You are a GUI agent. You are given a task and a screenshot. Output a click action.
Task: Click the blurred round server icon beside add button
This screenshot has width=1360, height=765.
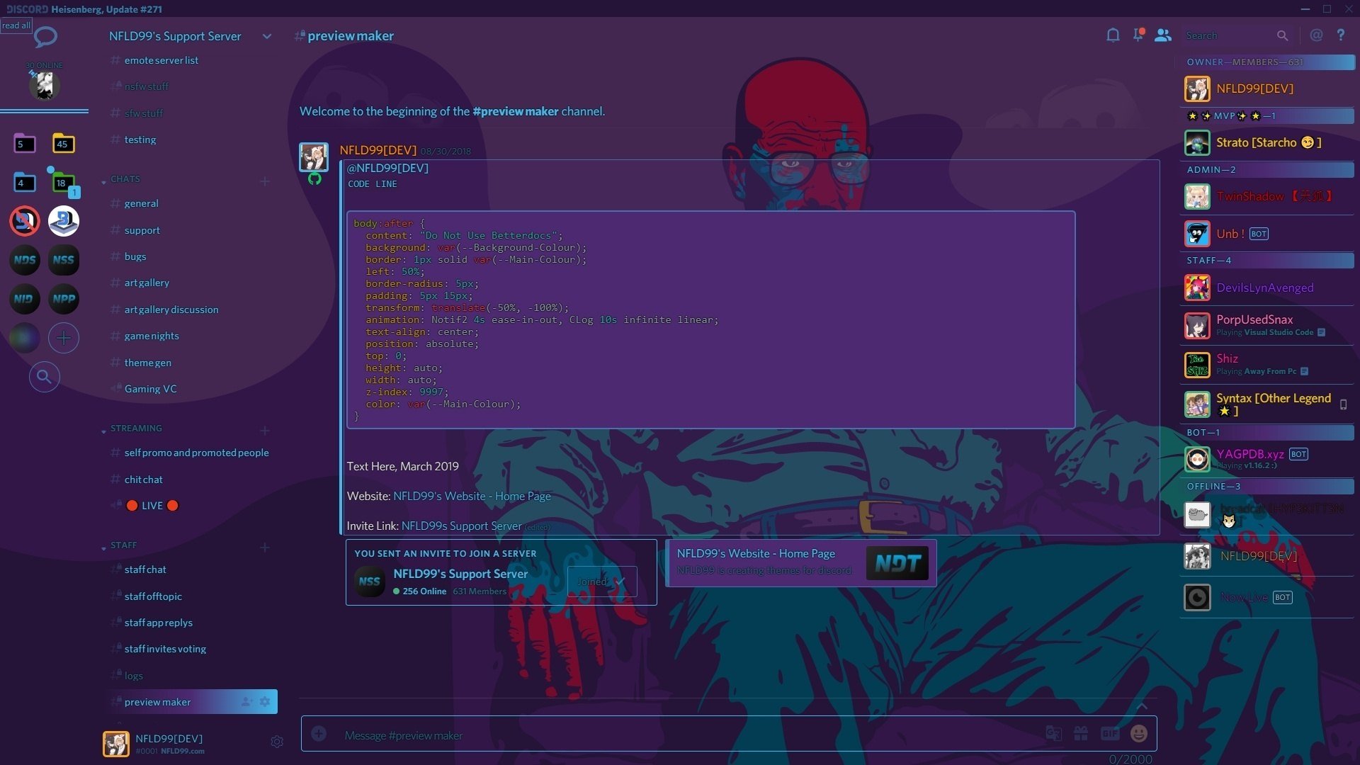(x=24, y=338)
